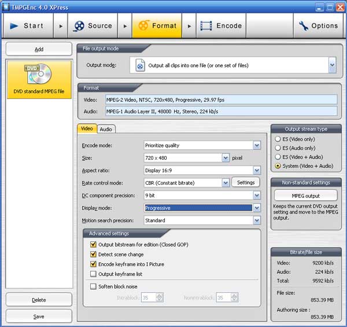This screenshot has width=347, height=327.
Task: Go to the Source stage
Action: [x=93, y=25]
